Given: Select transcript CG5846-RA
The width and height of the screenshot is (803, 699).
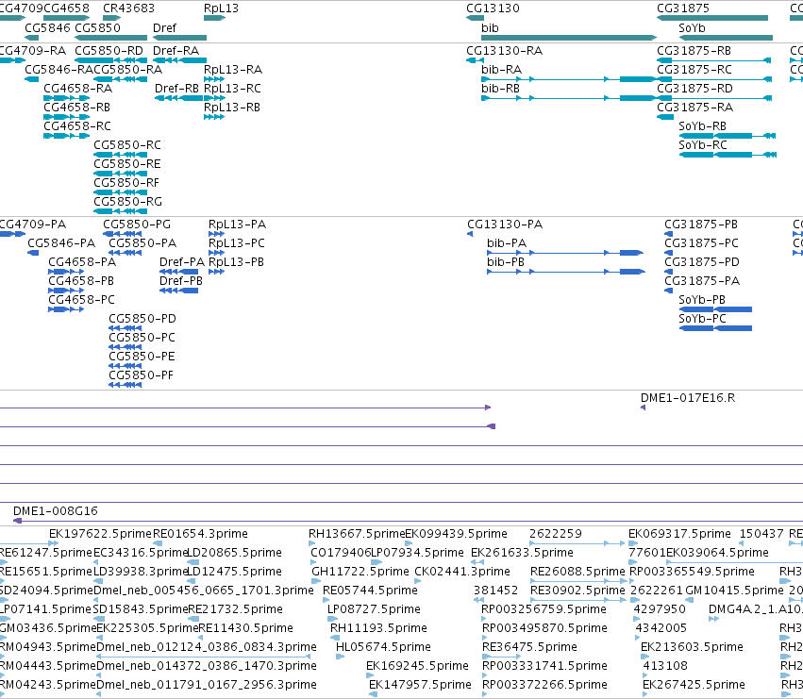Looking at the screenshot, I should (x=59, y=69).
